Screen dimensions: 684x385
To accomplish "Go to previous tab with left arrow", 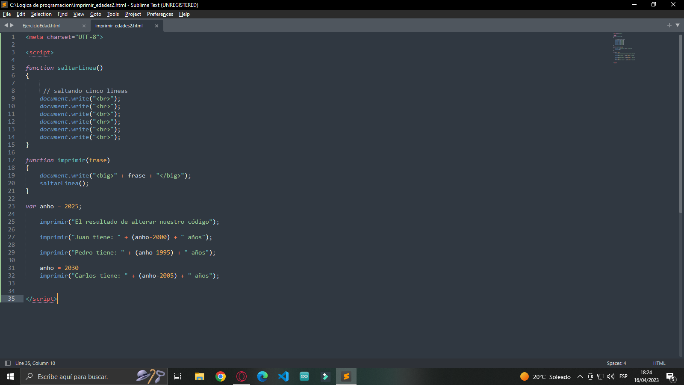I will (x=6, y=25).
